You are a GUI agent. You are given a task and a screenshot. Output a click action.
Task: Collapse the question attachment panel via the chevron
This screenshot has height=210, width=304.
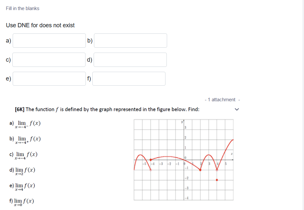[x=237, y=109]
